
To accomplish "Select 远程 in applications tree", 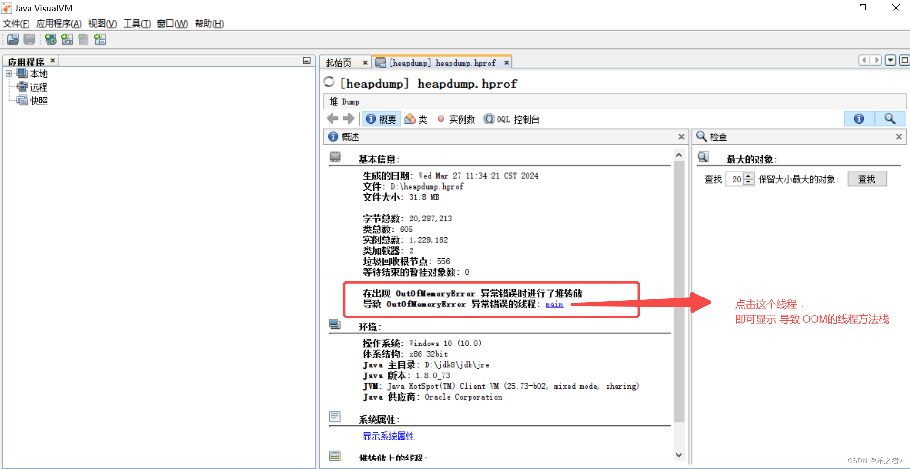I will [x=39, y=87].
